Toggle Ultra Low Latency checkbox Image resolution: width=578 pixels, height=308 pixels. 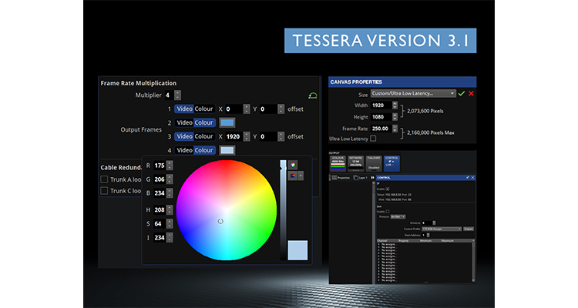(x=373, y=139)
